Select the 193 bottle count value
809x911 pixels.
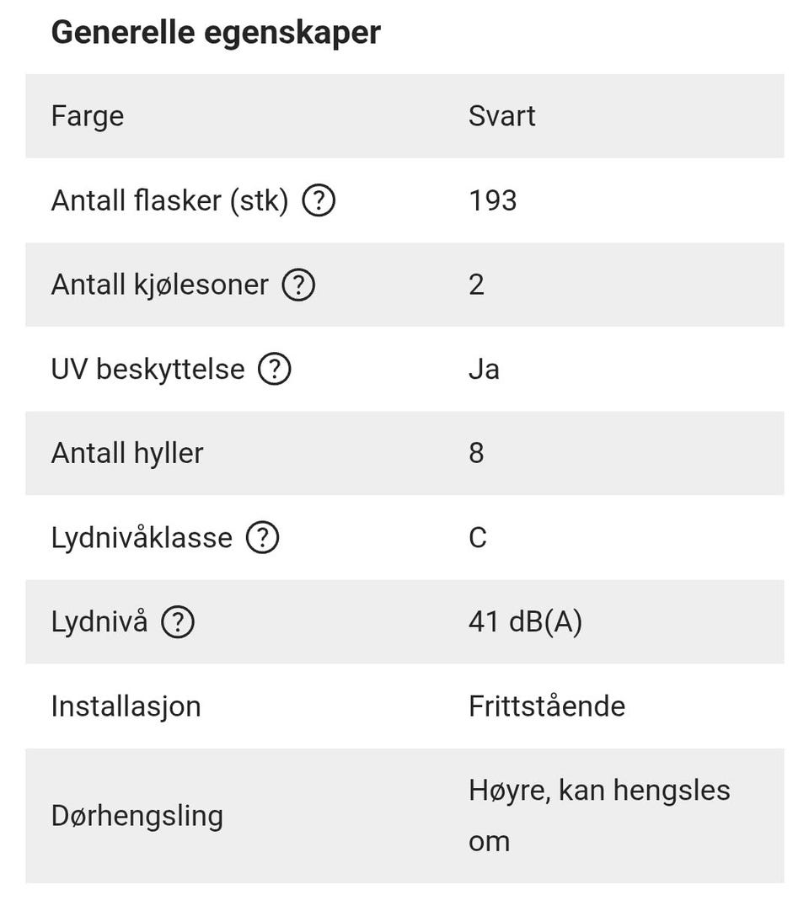[x=493, y=201]
